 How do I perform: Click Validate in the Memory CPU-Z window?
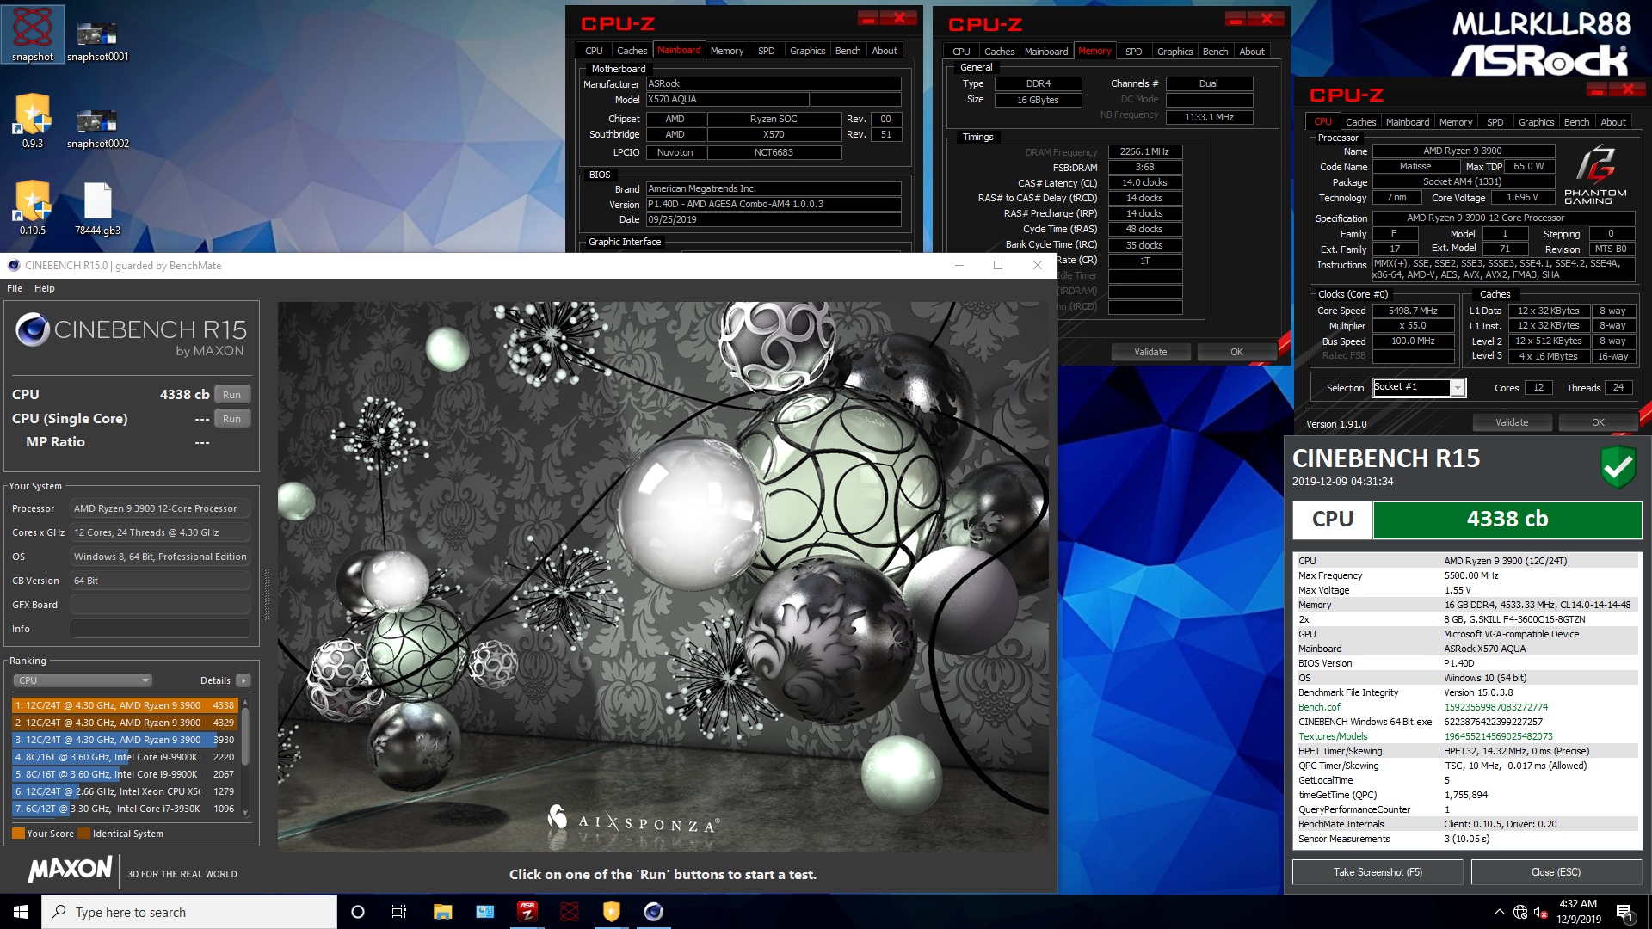pos(1150,352)
